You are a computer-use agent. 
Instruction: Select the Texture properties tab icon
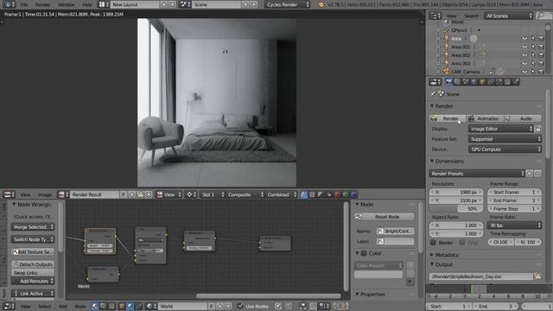(x=507, y=82)
